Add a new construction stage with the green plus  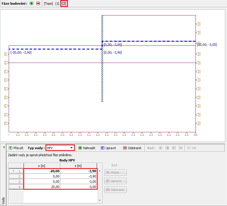coord(31,3)
